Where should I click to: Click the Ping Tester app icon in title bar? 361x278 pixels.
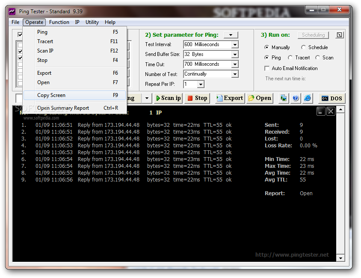[x=12, y=11]
